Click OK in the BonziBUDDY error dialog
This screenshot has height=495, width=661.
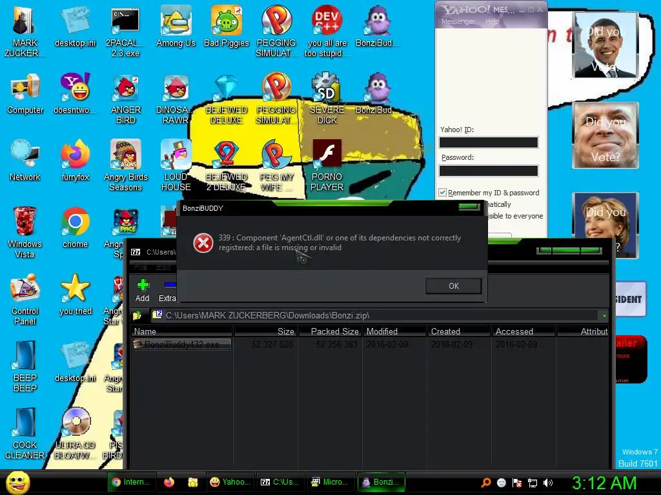tap(453, 286)
